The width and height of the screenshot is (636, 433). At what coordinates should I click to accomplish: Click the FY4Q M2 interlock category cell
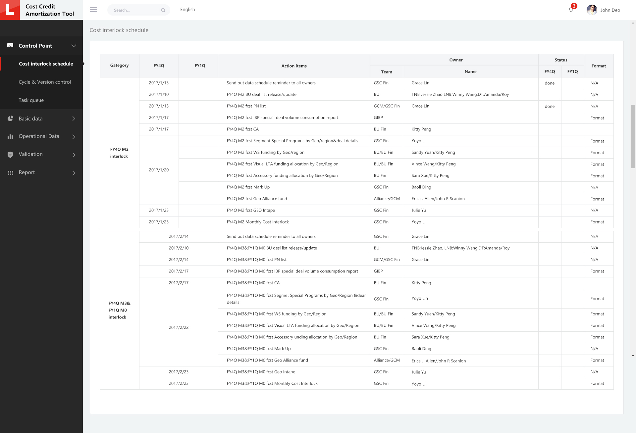[119, 153]
